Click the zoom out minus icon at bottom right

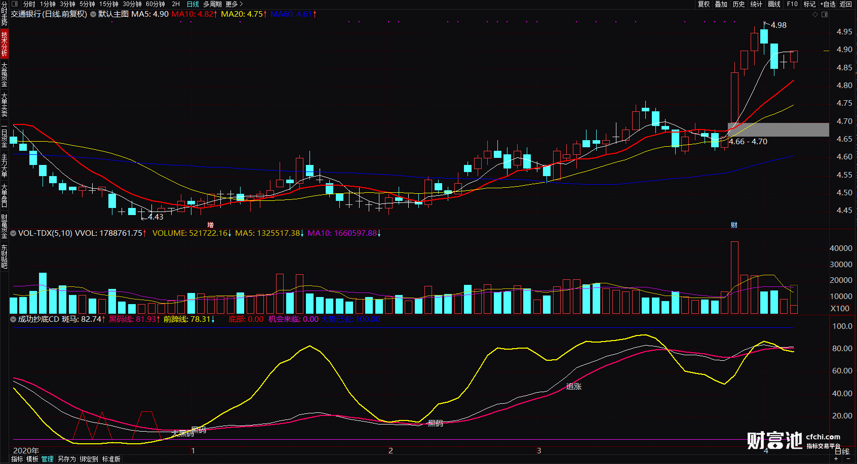click(x=848, y=459)
